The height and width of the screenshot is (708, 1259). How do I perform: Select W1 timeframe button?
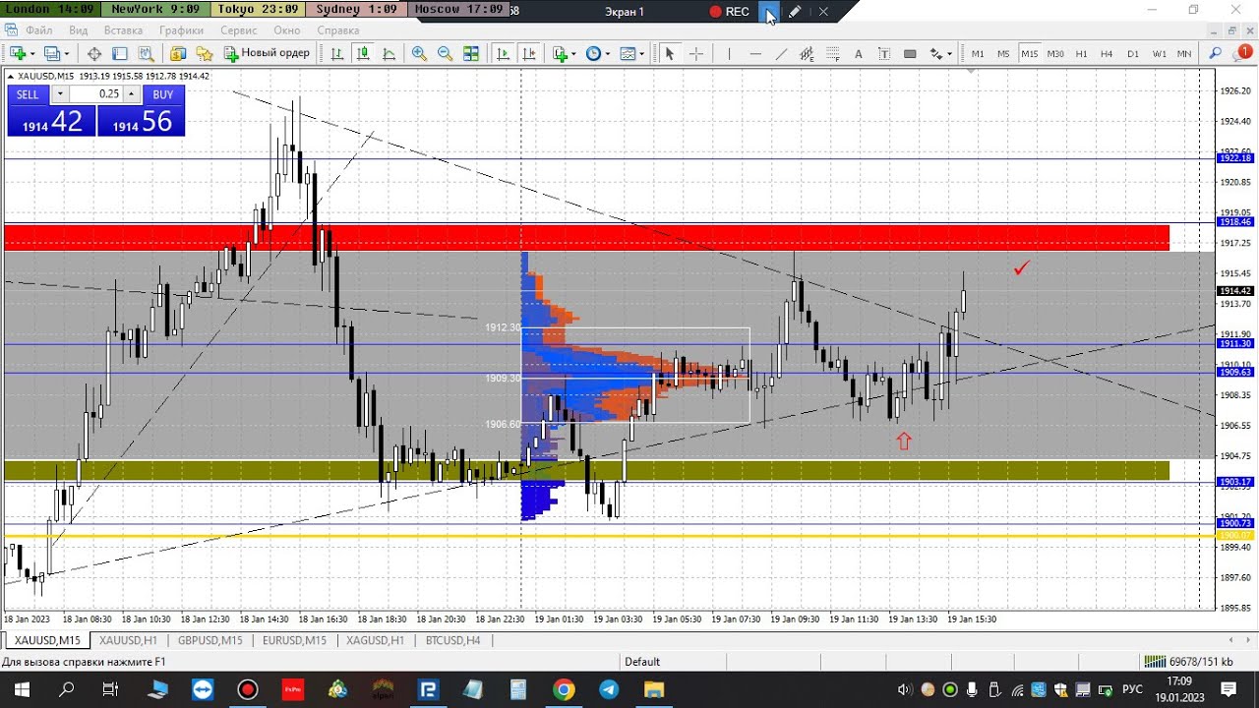coord(1160,53)
